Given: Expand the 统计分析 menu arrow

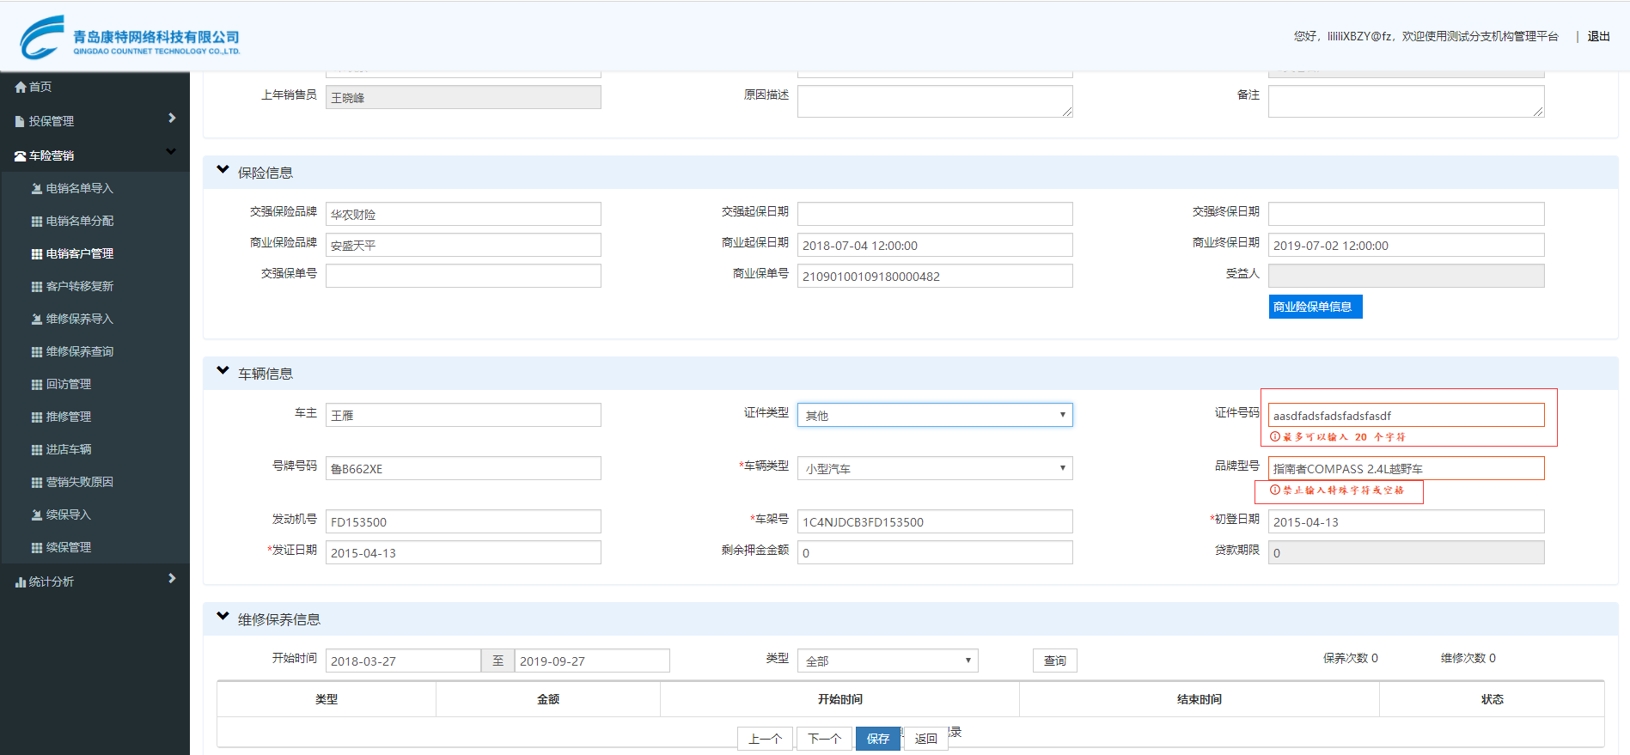Looking at the screenshot, I should coord(172,579).
